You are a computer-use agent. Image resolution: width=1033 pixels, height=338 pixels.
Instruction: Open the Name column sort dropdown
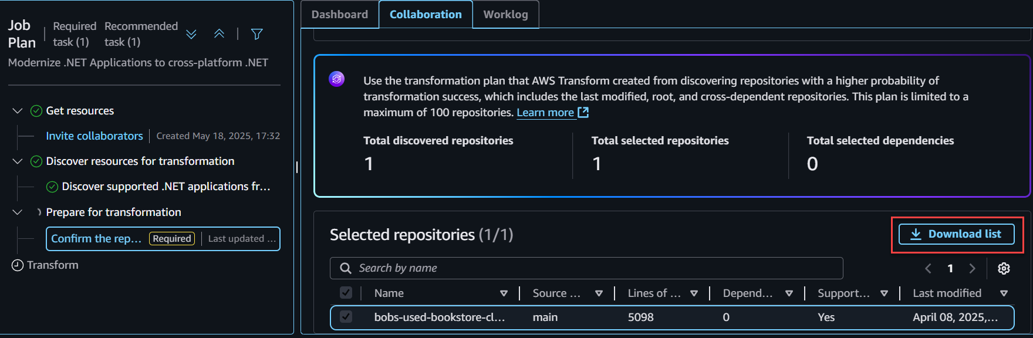(504, 293)
